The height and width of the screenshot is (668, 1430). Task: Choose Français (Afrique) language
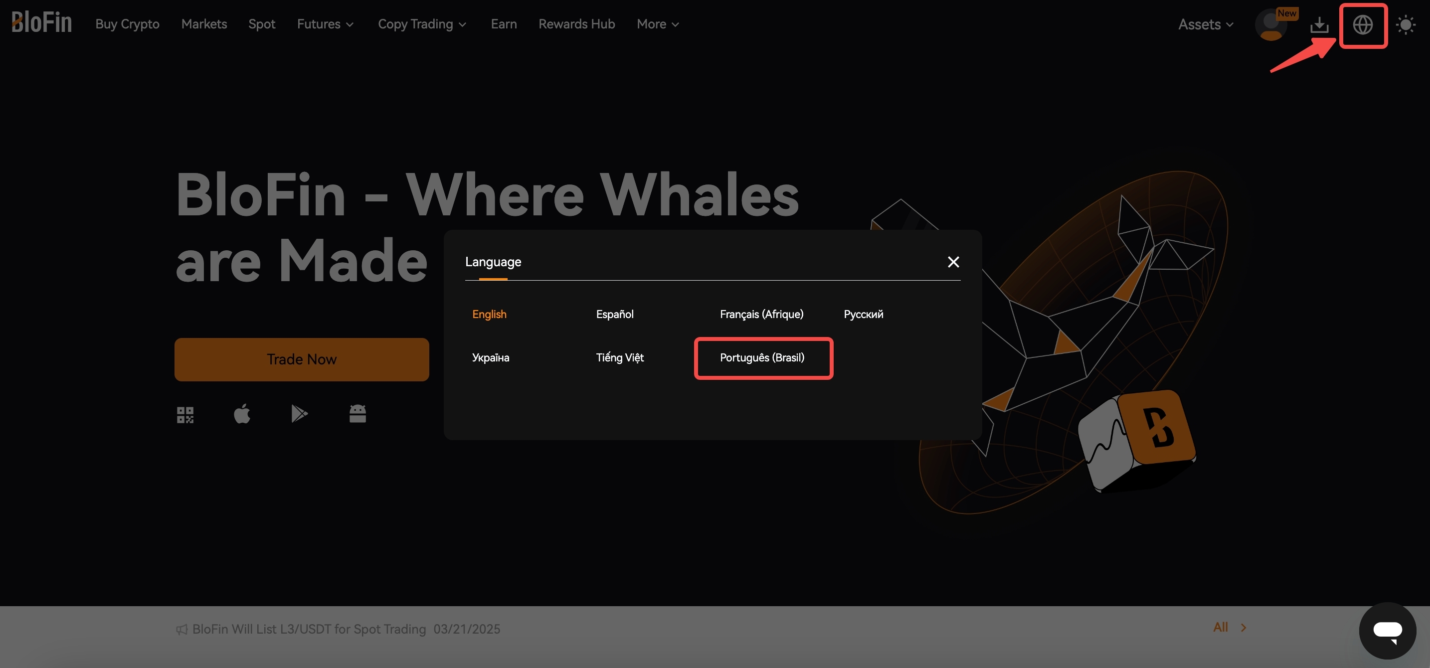click(x=761, y=314)
